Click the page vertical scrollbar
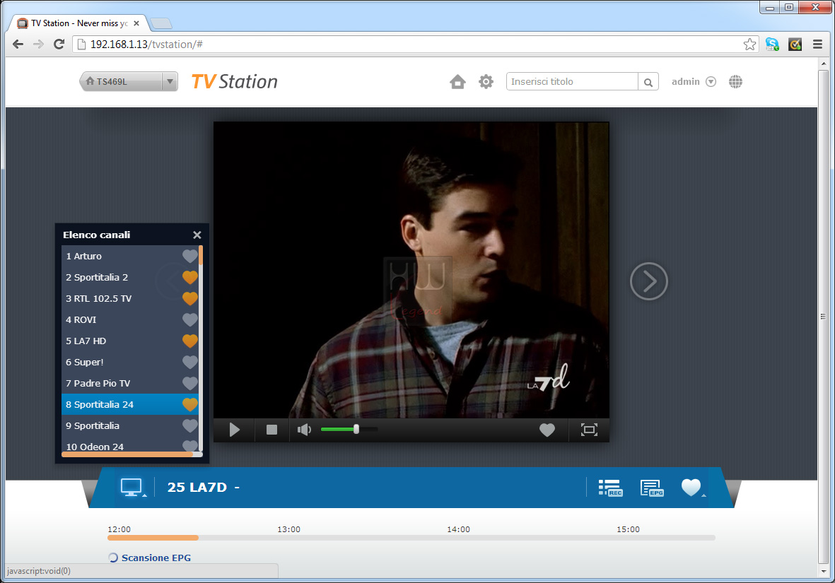 click(823, 316)
